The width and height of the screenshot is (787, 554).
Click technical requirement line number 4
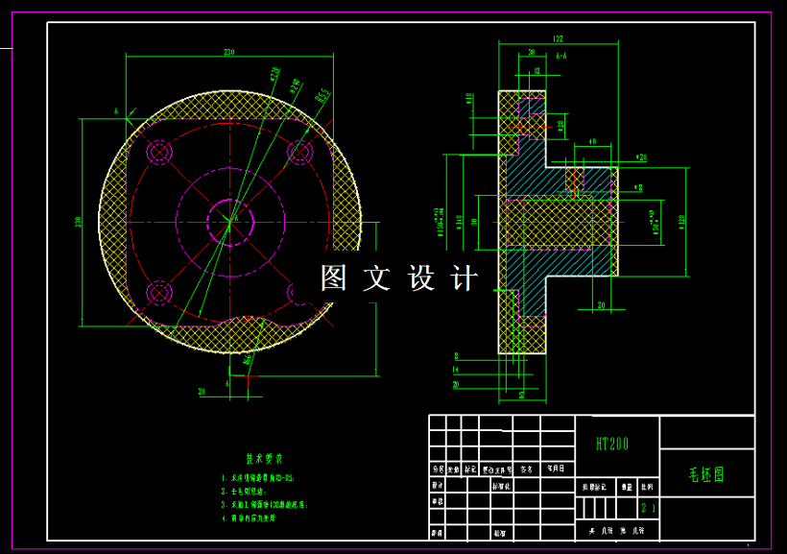pyautogui.click(x=249, y=518)
